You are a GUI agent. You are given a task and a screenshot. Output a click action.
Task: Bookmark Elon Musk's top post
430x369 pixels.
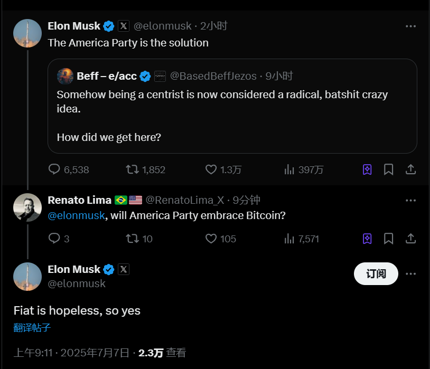[388, 169]
